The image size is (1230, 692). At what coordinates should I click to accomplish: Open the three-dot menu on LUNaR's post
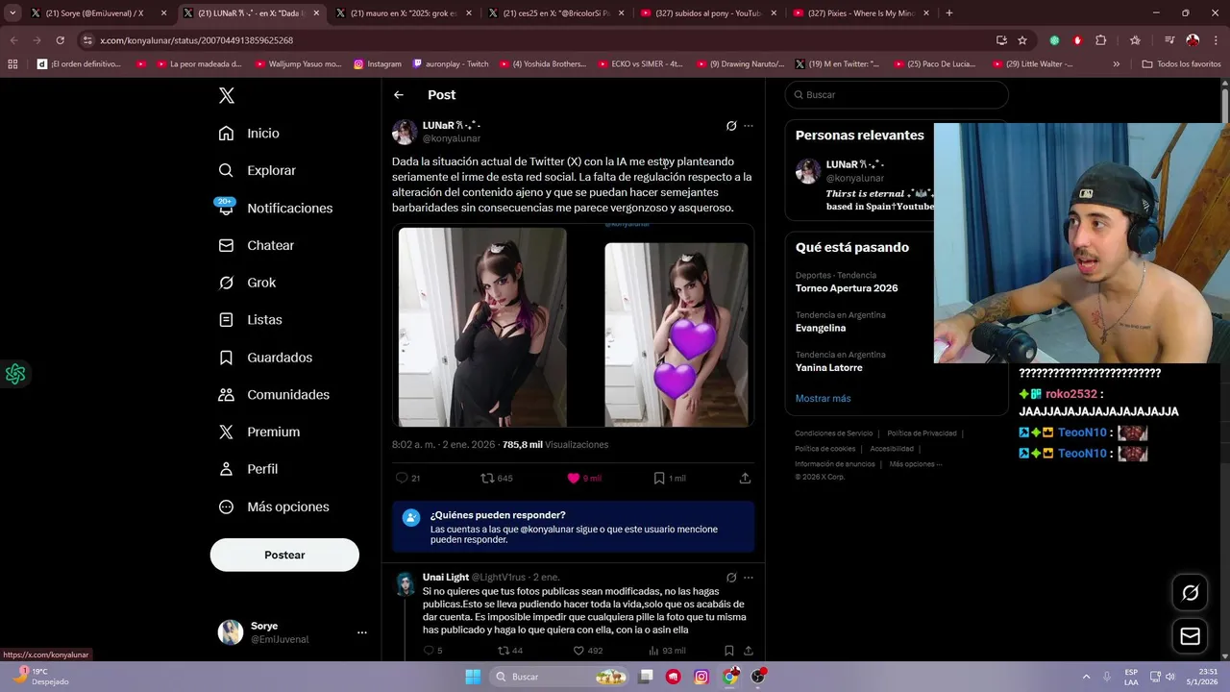pyautogui.click(x=749, y=126)
